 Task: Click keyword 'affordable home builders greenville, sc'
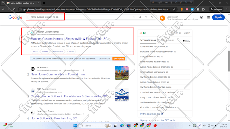pyautogui.click(x=158, y=52)
